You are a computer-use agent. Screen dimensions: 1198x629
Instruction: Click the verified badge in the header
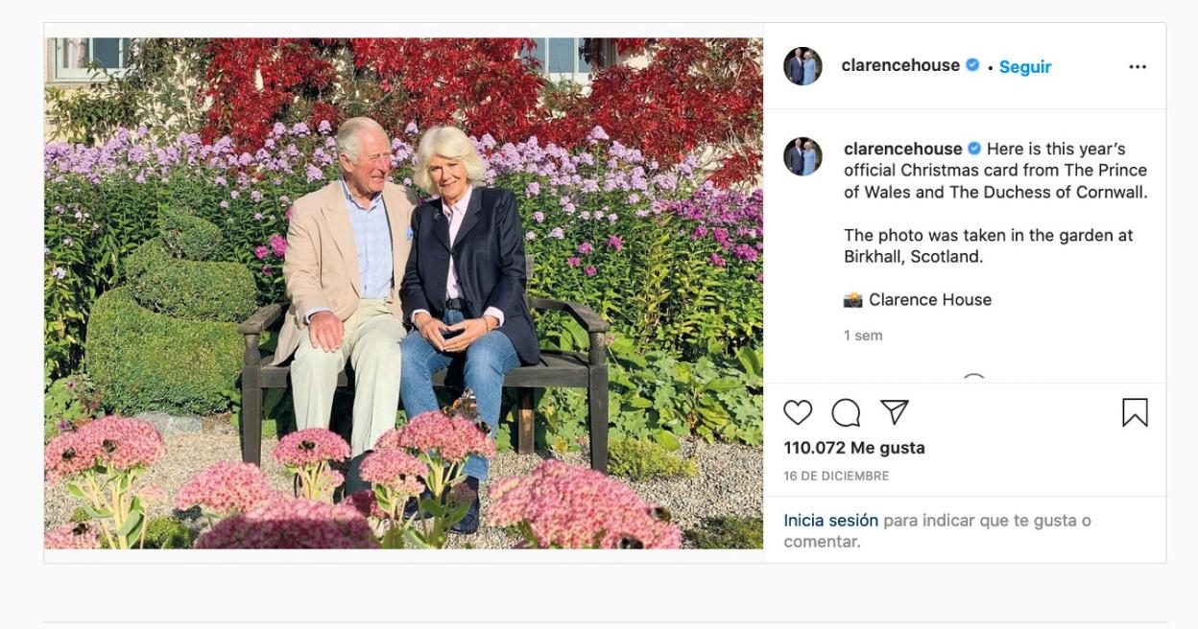click(972, 65)
